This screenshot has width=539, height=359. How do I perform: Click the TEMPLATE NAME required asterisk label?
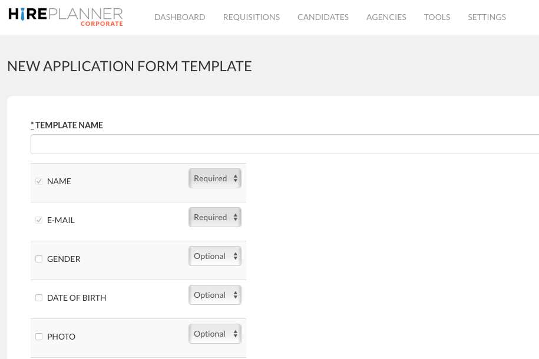click(x=32, y=125)
